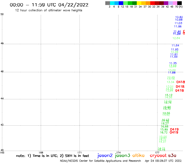Click the title '00:00 – 11:59 UTC 04/22/2022'
This screenshot has width=185, height=163.
49,5
